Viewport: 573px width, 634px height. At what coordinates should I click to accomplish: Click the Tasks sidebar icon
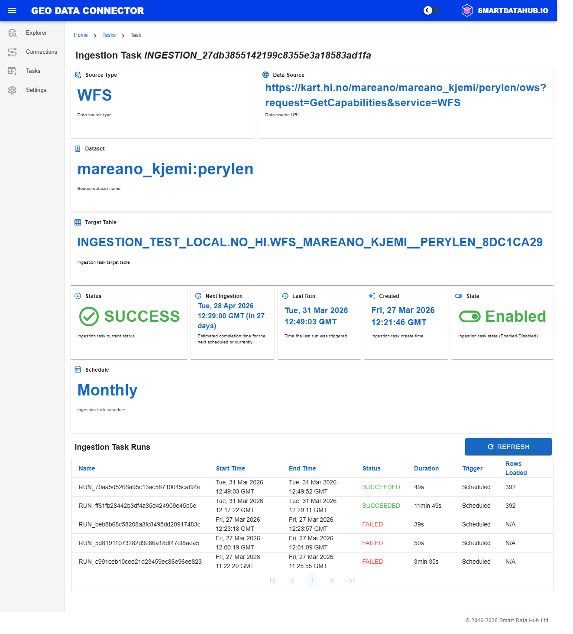[x=12, y=71]
